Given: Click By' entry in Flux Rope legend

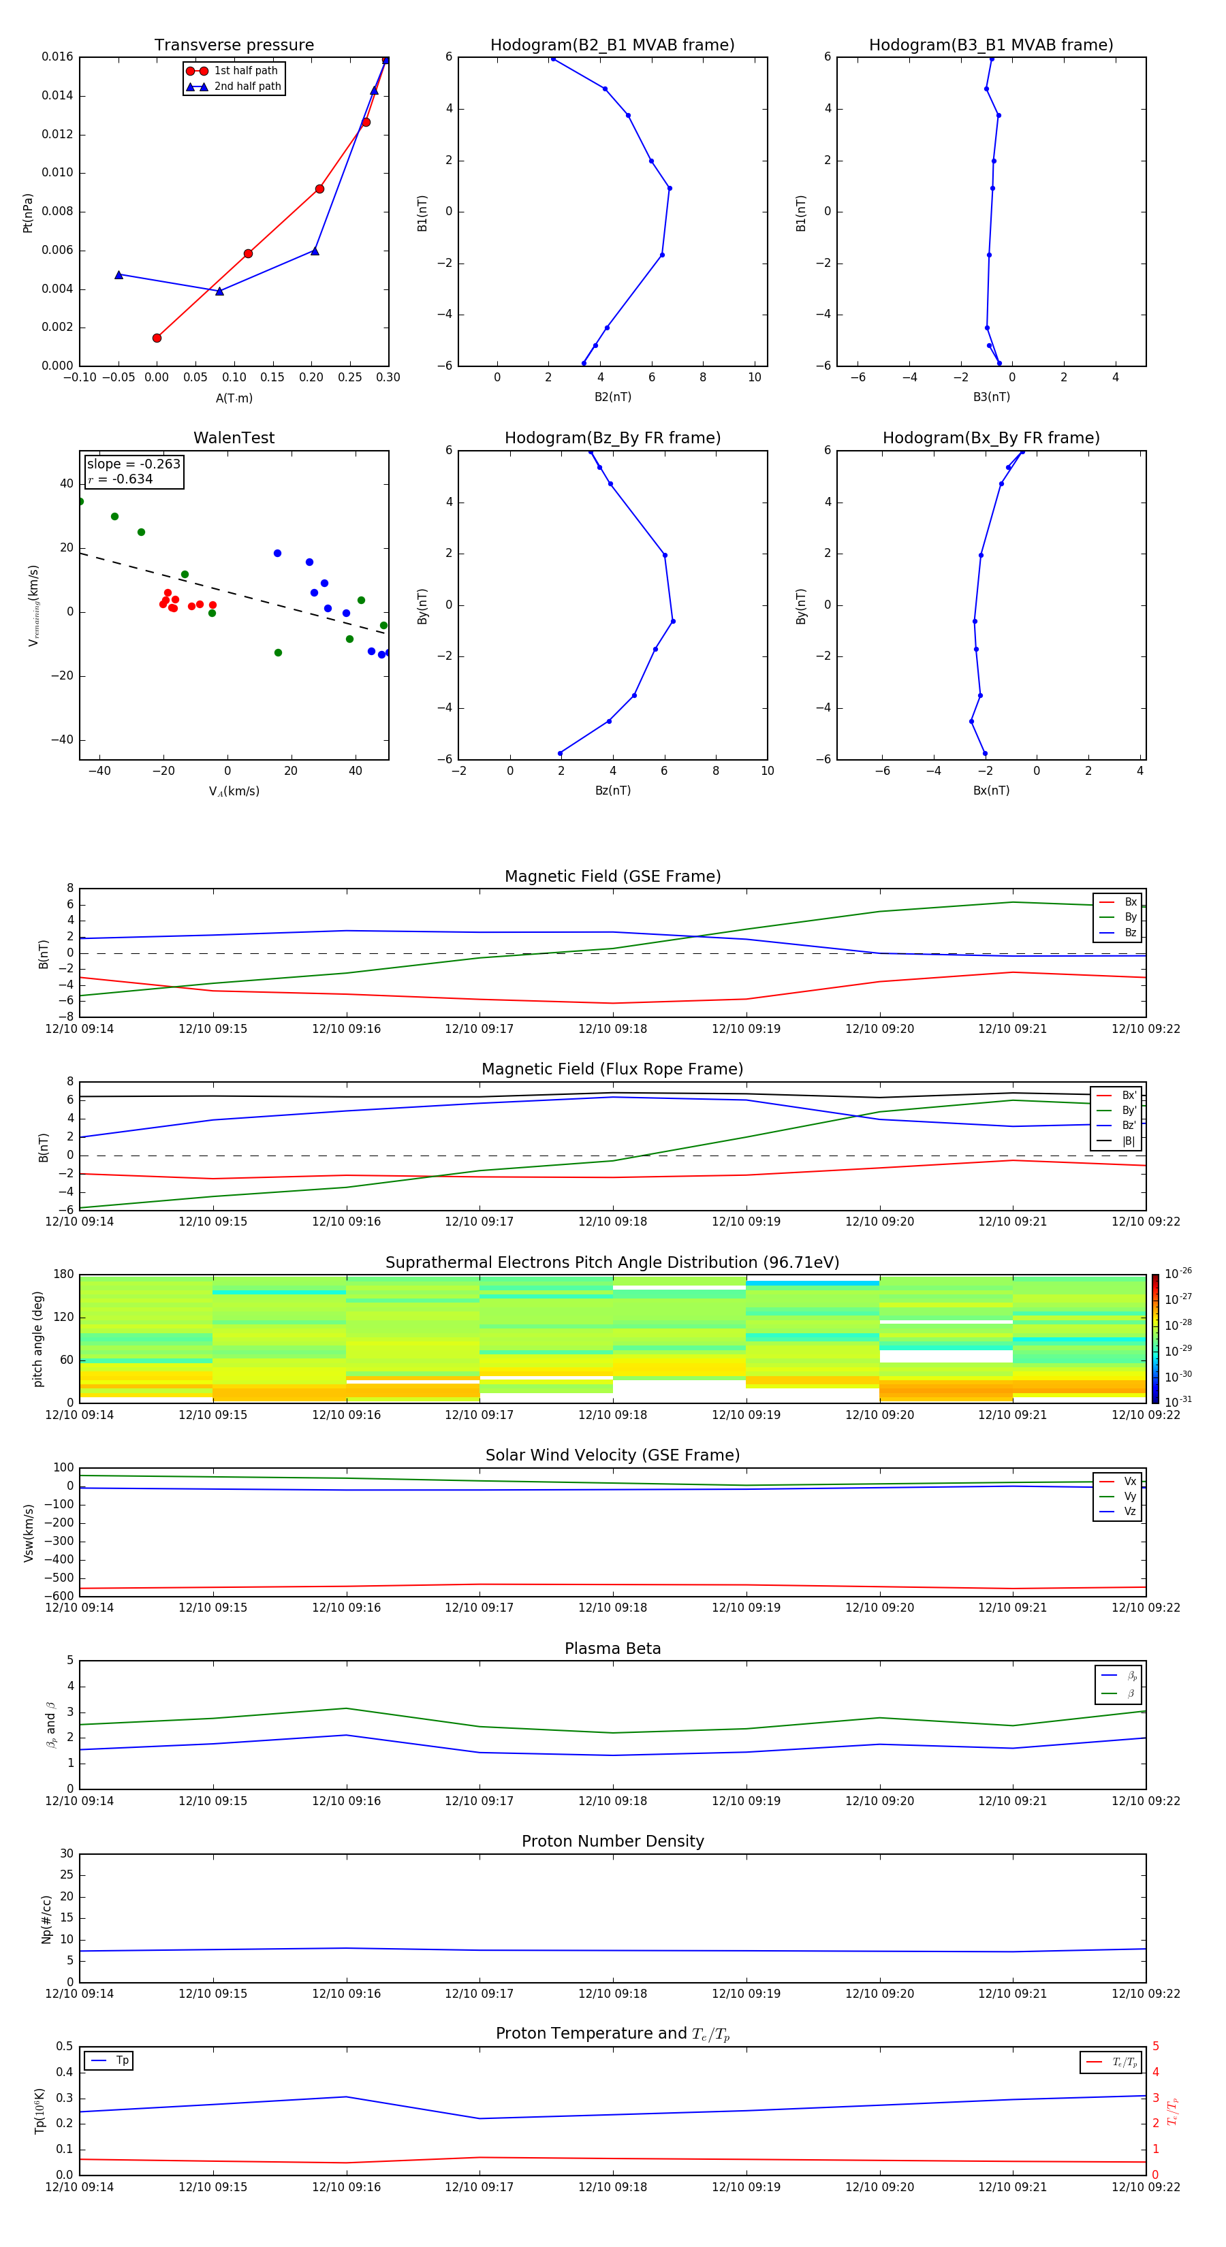Looking at the screenshot, I should (x=1117, y=1111).
